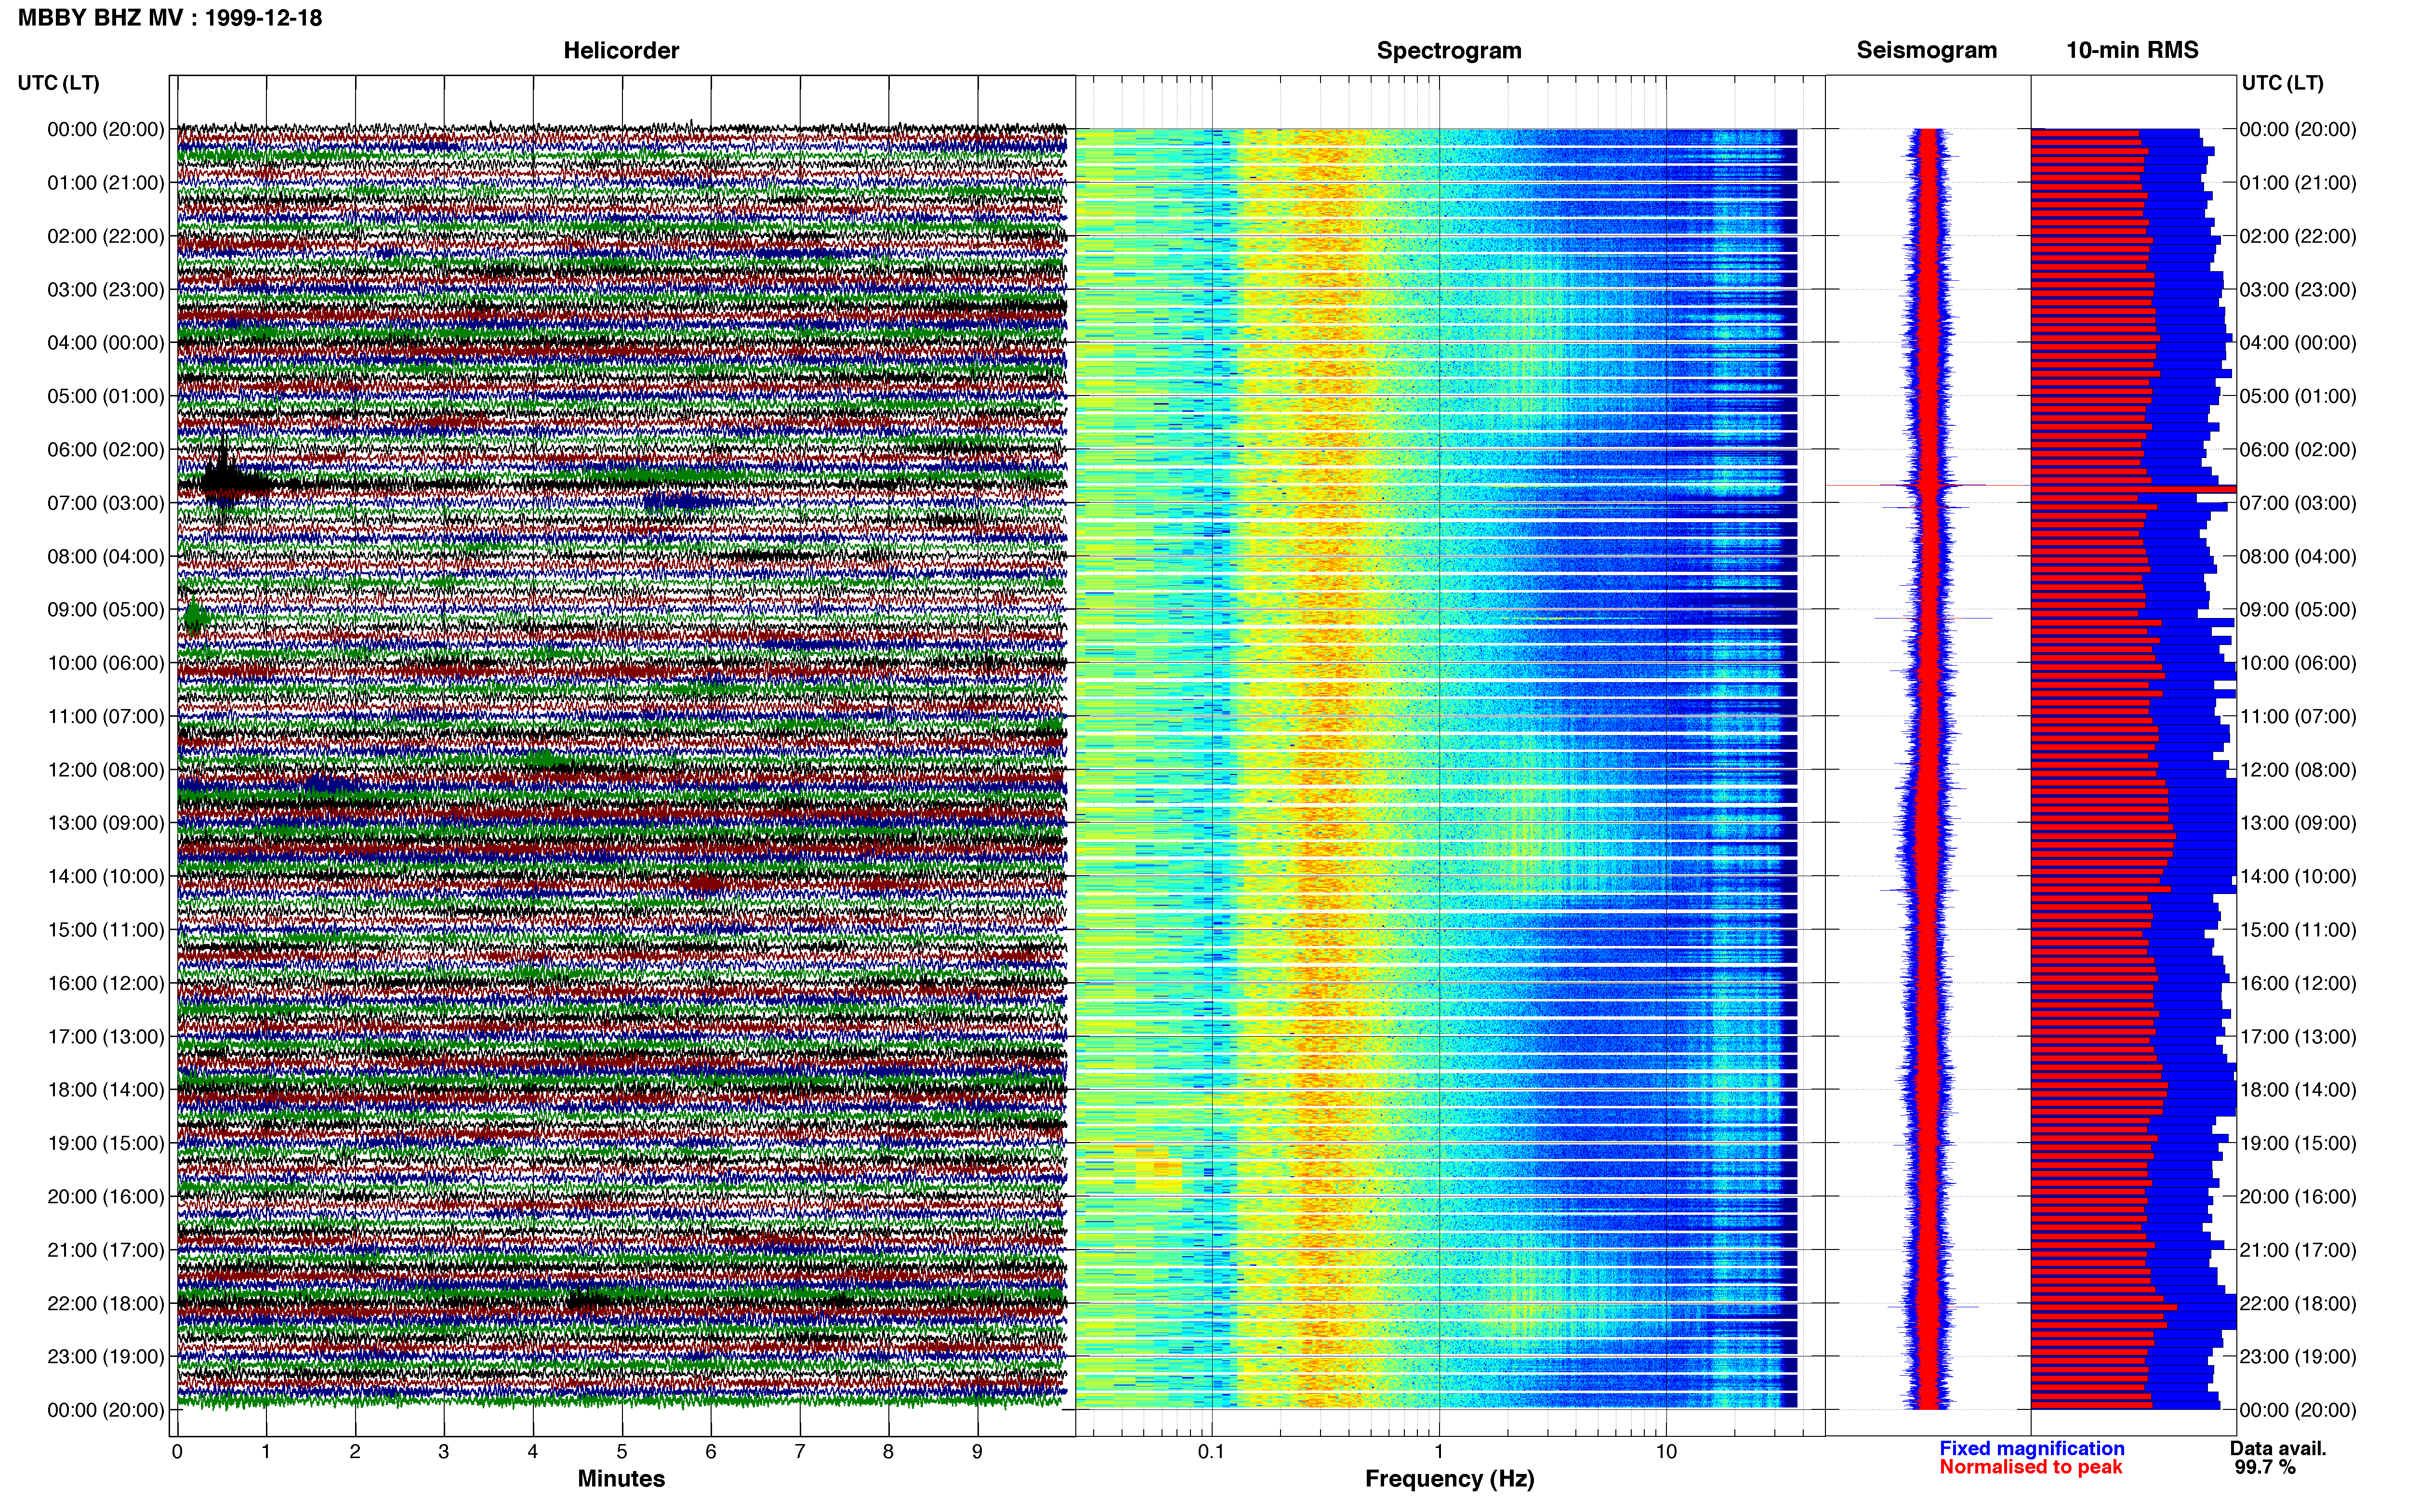
Task: Click left time label 18:00 (14:00)
Action: point(106,1090)
